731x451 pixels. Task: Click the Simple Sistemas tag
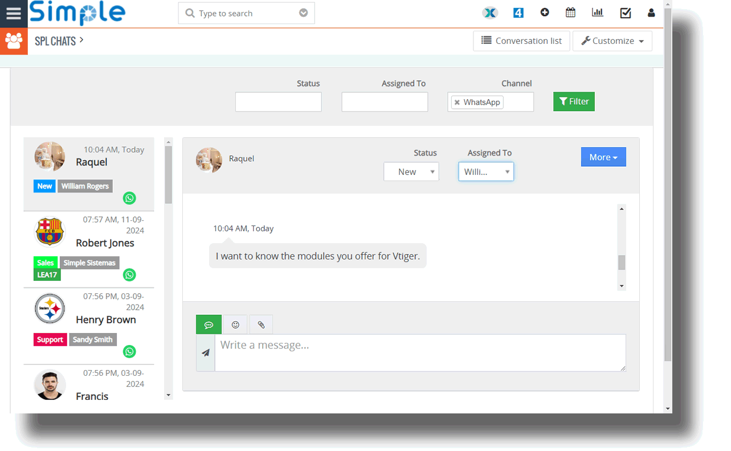click(x=89, y=263)
